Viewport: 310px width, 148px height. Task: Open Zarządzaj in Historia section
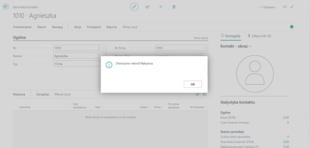point(43,94)
